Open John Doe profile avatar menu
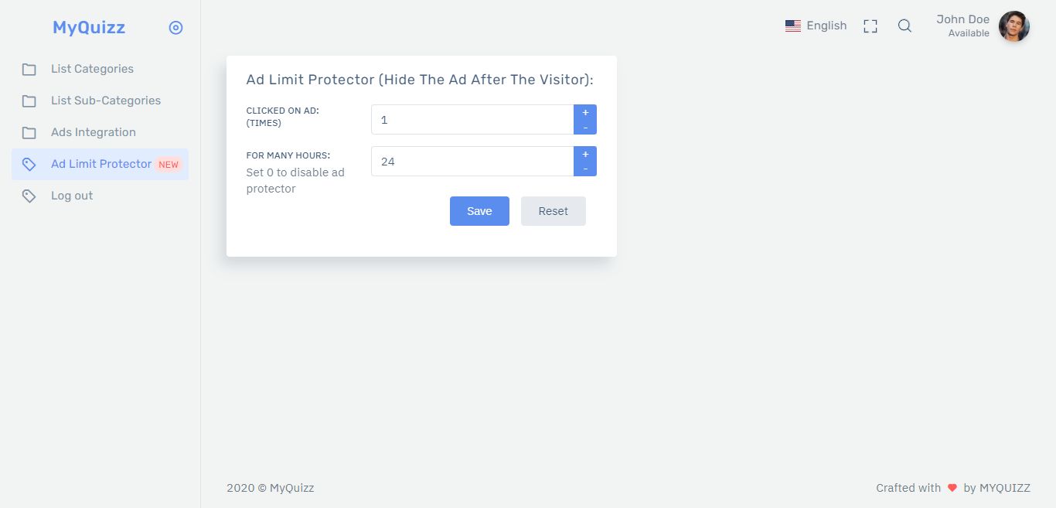The height and width of the screenshot is (508, 1056). 1013,26
